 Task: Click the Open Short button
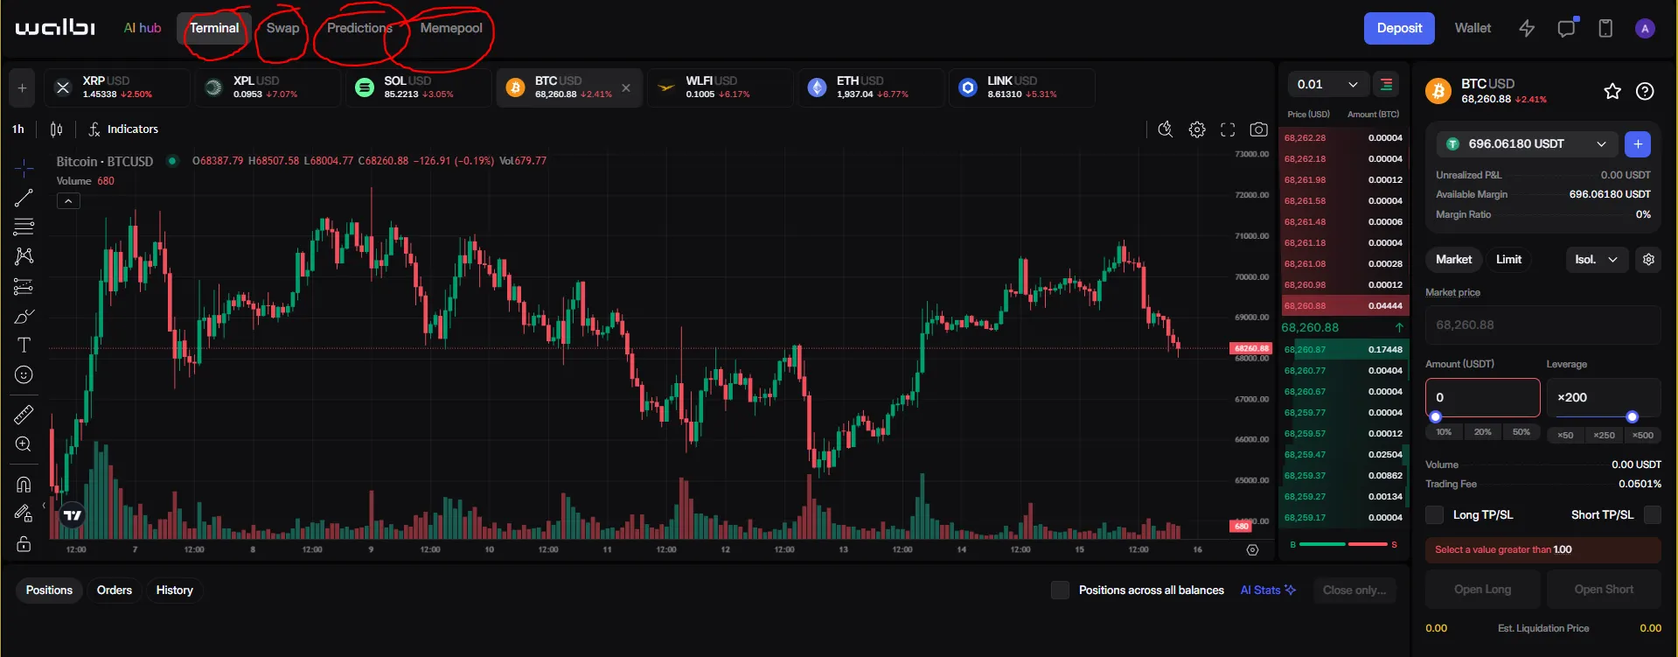coord(1604,589)
